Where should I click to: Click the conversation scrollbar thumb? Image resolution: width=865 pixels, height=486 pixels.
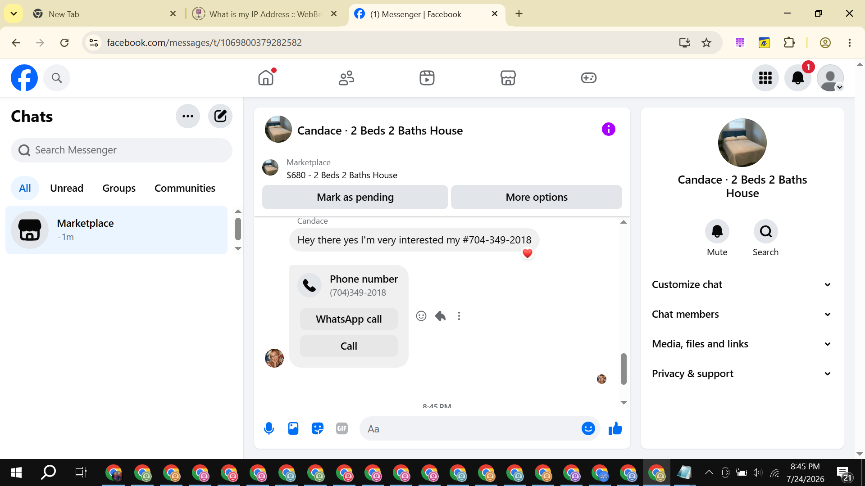624,369
